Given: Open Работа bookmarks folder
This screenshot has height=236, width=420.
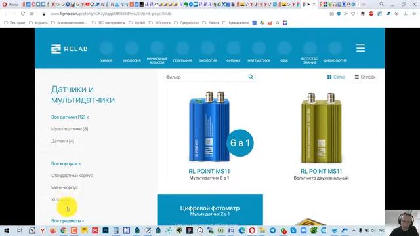Looking at the screenshot, I should [x=211, y=23].
